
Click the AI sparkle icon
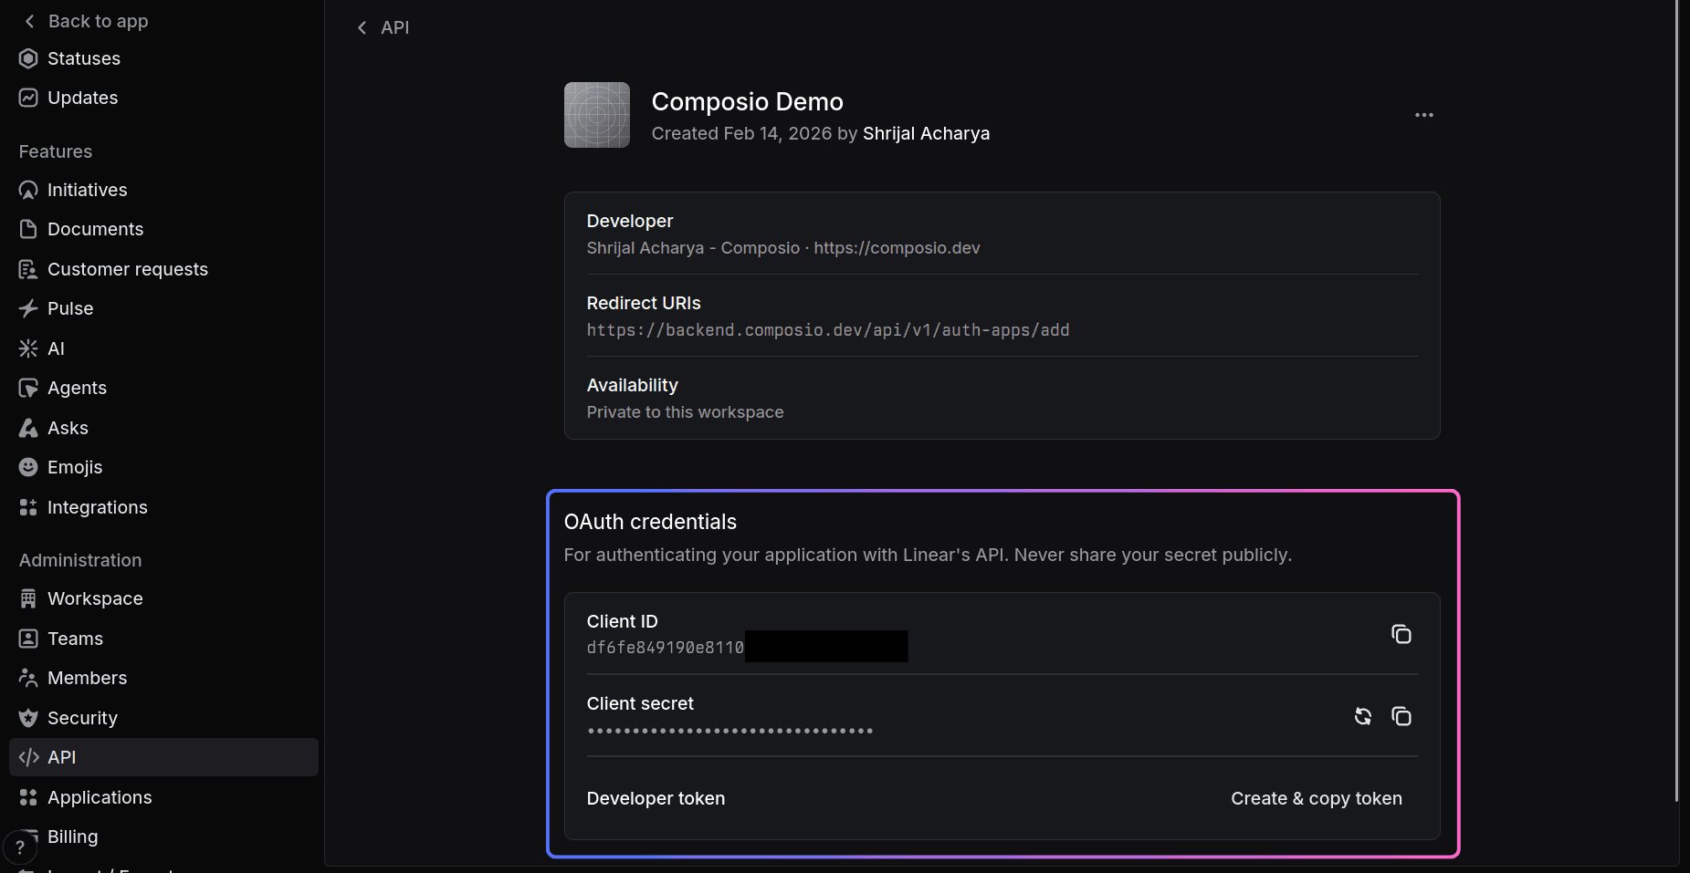tap(28, 348)
